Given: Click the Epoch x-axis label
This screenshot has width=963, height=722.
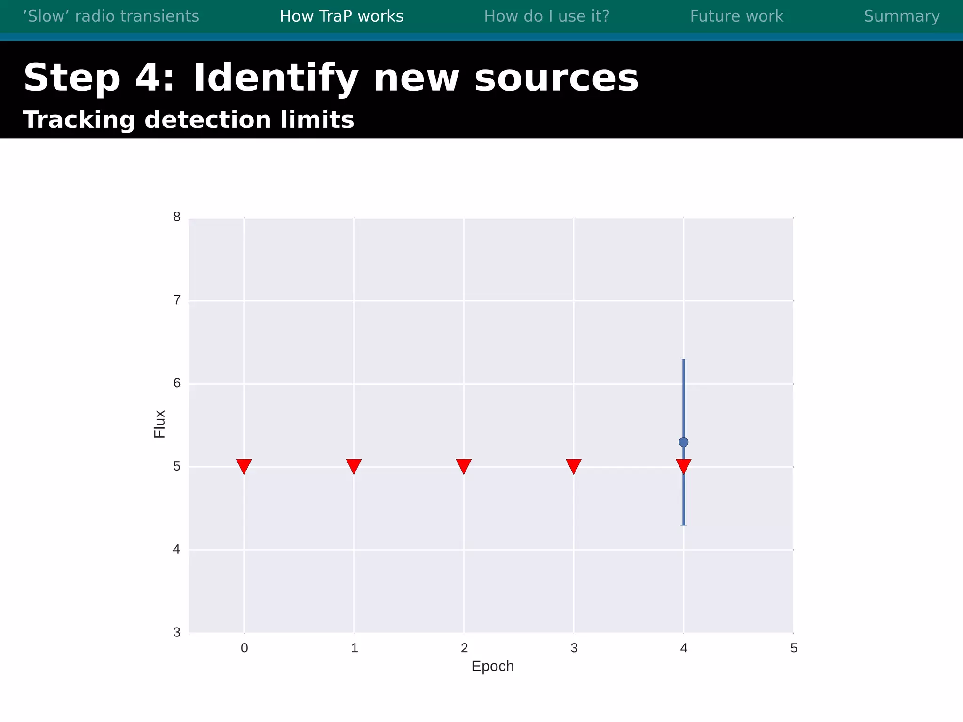Looking at the screenshot, I should pos(492,667).
